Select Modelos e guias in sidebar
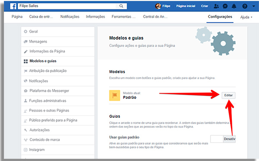The height and width of the screenshot is (161, 259). 58,61
